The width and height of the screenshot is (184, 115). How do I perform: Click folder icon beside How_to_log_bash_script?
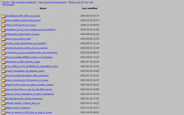click(3, 39)
